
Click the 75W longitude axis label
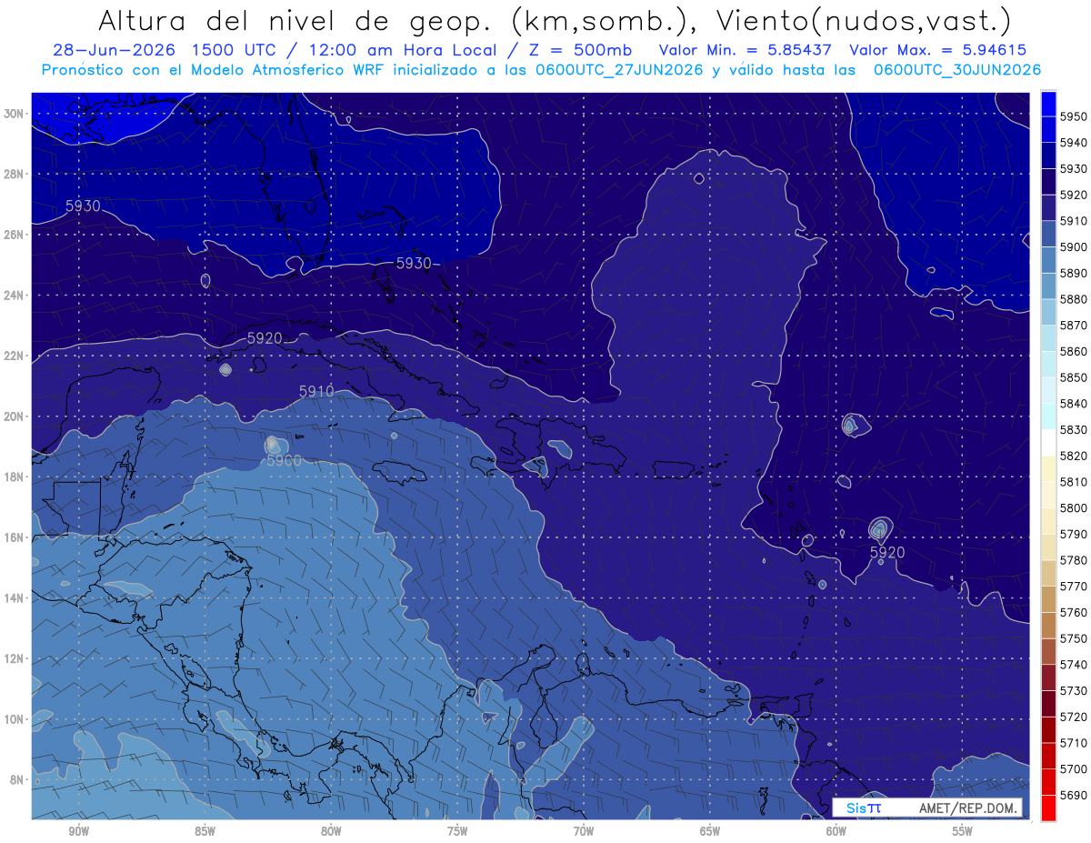pos(457,832)
